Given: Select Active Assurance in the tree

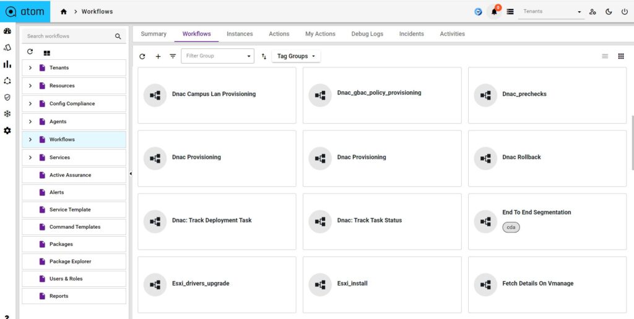Looking at the screenshot, I should (x=74, y=175).
